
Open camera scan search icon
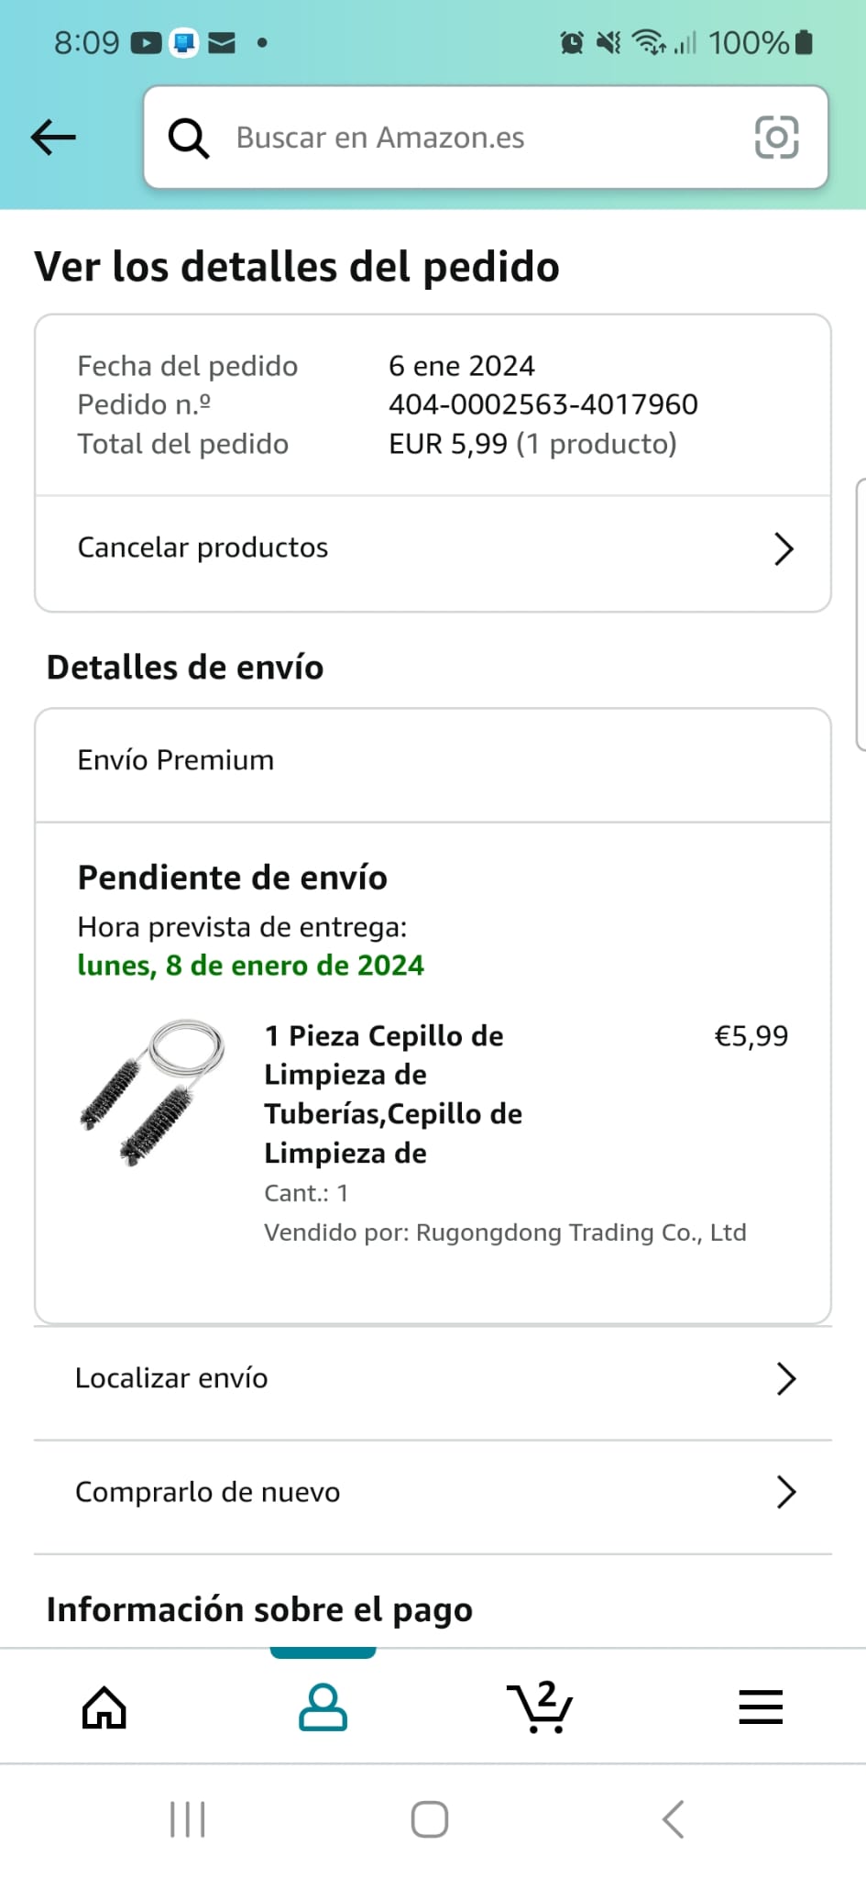coord(776,138)
